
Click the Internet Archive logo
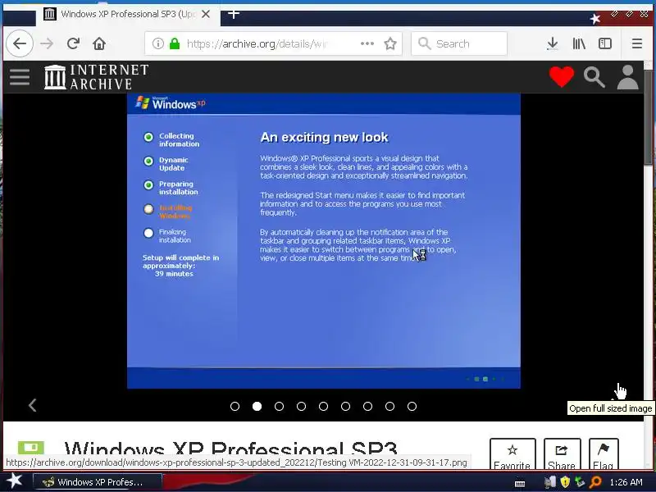click(97, 77)
